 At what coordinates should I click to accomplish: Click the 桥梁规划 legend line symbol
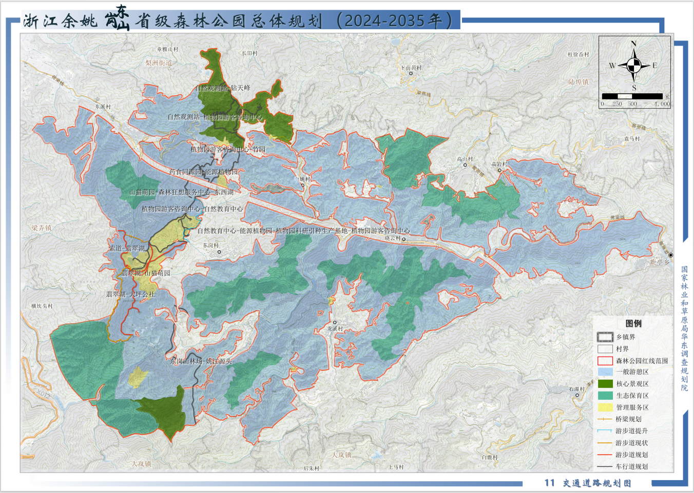(605, 419)
